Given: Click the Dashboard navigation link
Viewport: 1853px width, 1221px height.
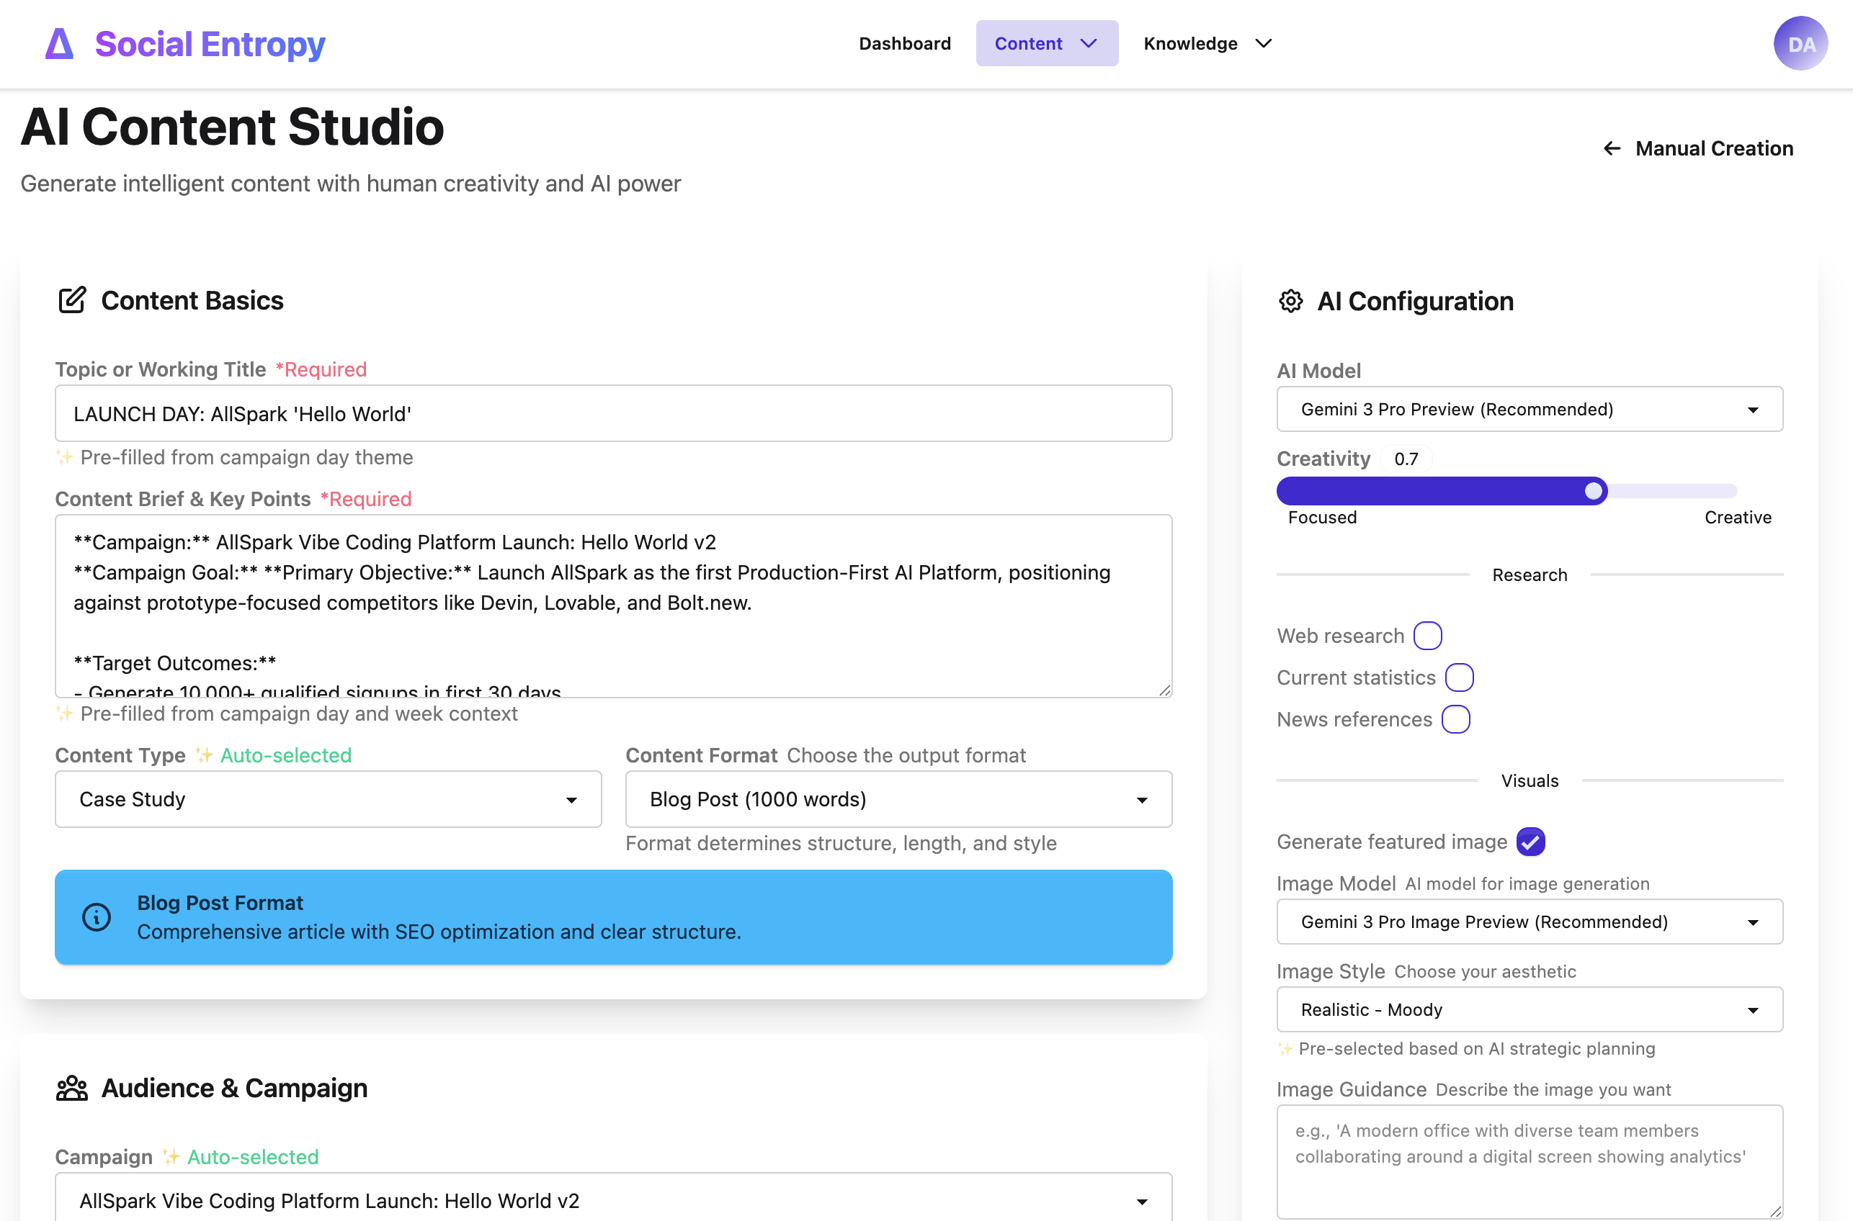Looking at the screenshot, I should (x=905, y=42).
